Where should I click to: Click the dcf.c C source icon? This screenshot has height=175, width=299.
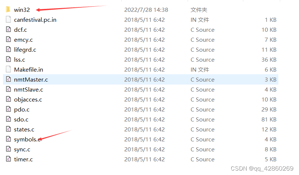(8, 30)
